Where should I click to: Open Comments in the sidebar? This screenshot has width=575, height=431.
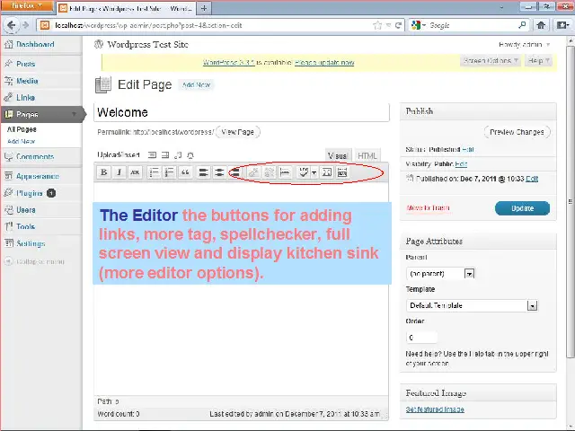(x=35, y=157)
